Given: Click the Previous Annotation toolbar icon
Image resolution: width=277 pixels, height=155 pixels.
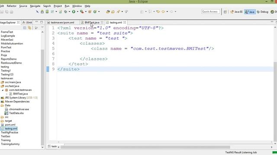Looking at the screenshot, I should [x=150, y=12].
